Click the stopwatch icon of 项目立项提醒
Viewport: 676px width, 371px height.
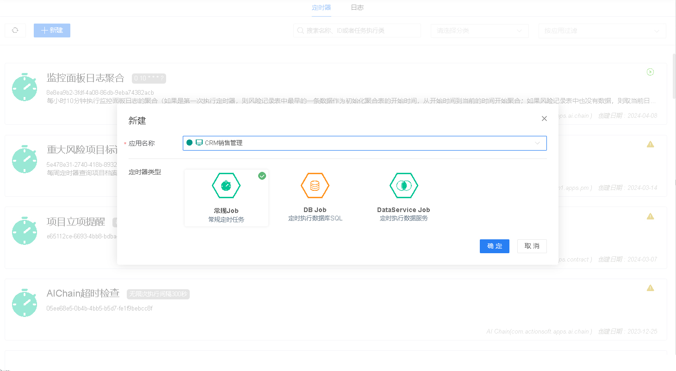point(25,231)
